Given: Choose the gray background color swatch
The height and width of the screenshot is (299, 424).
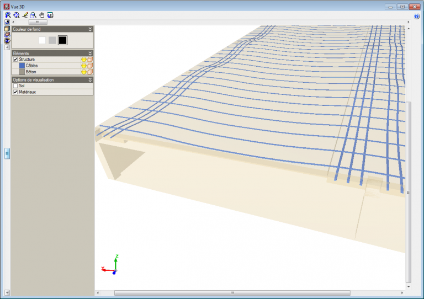Looking at the screenshot, I should (52, 40).
